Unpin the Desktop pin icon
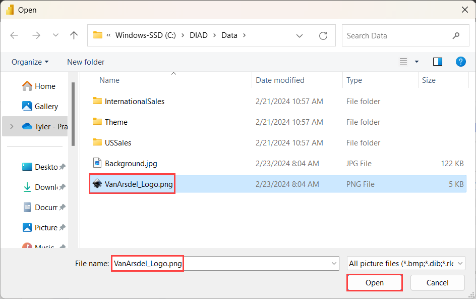 [63, 167]
